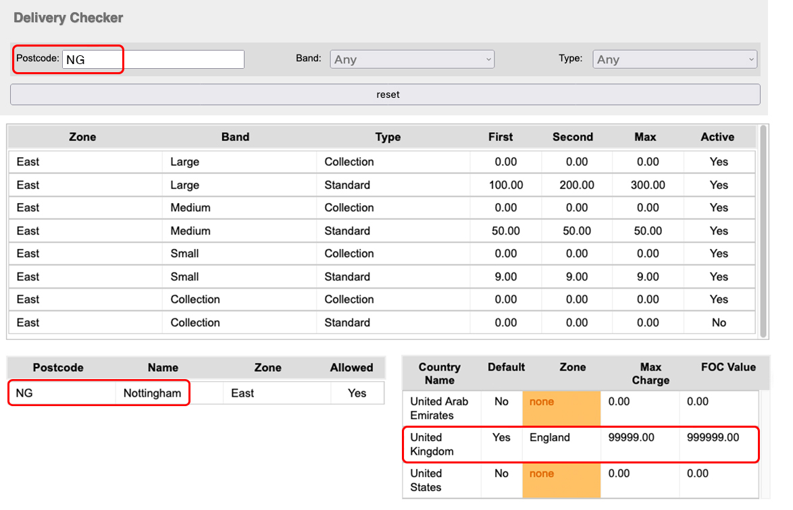This screenshot has height=510, width=793.
Task: Click the Active column header
Action: pyautogui.click(x=717, y=137)
